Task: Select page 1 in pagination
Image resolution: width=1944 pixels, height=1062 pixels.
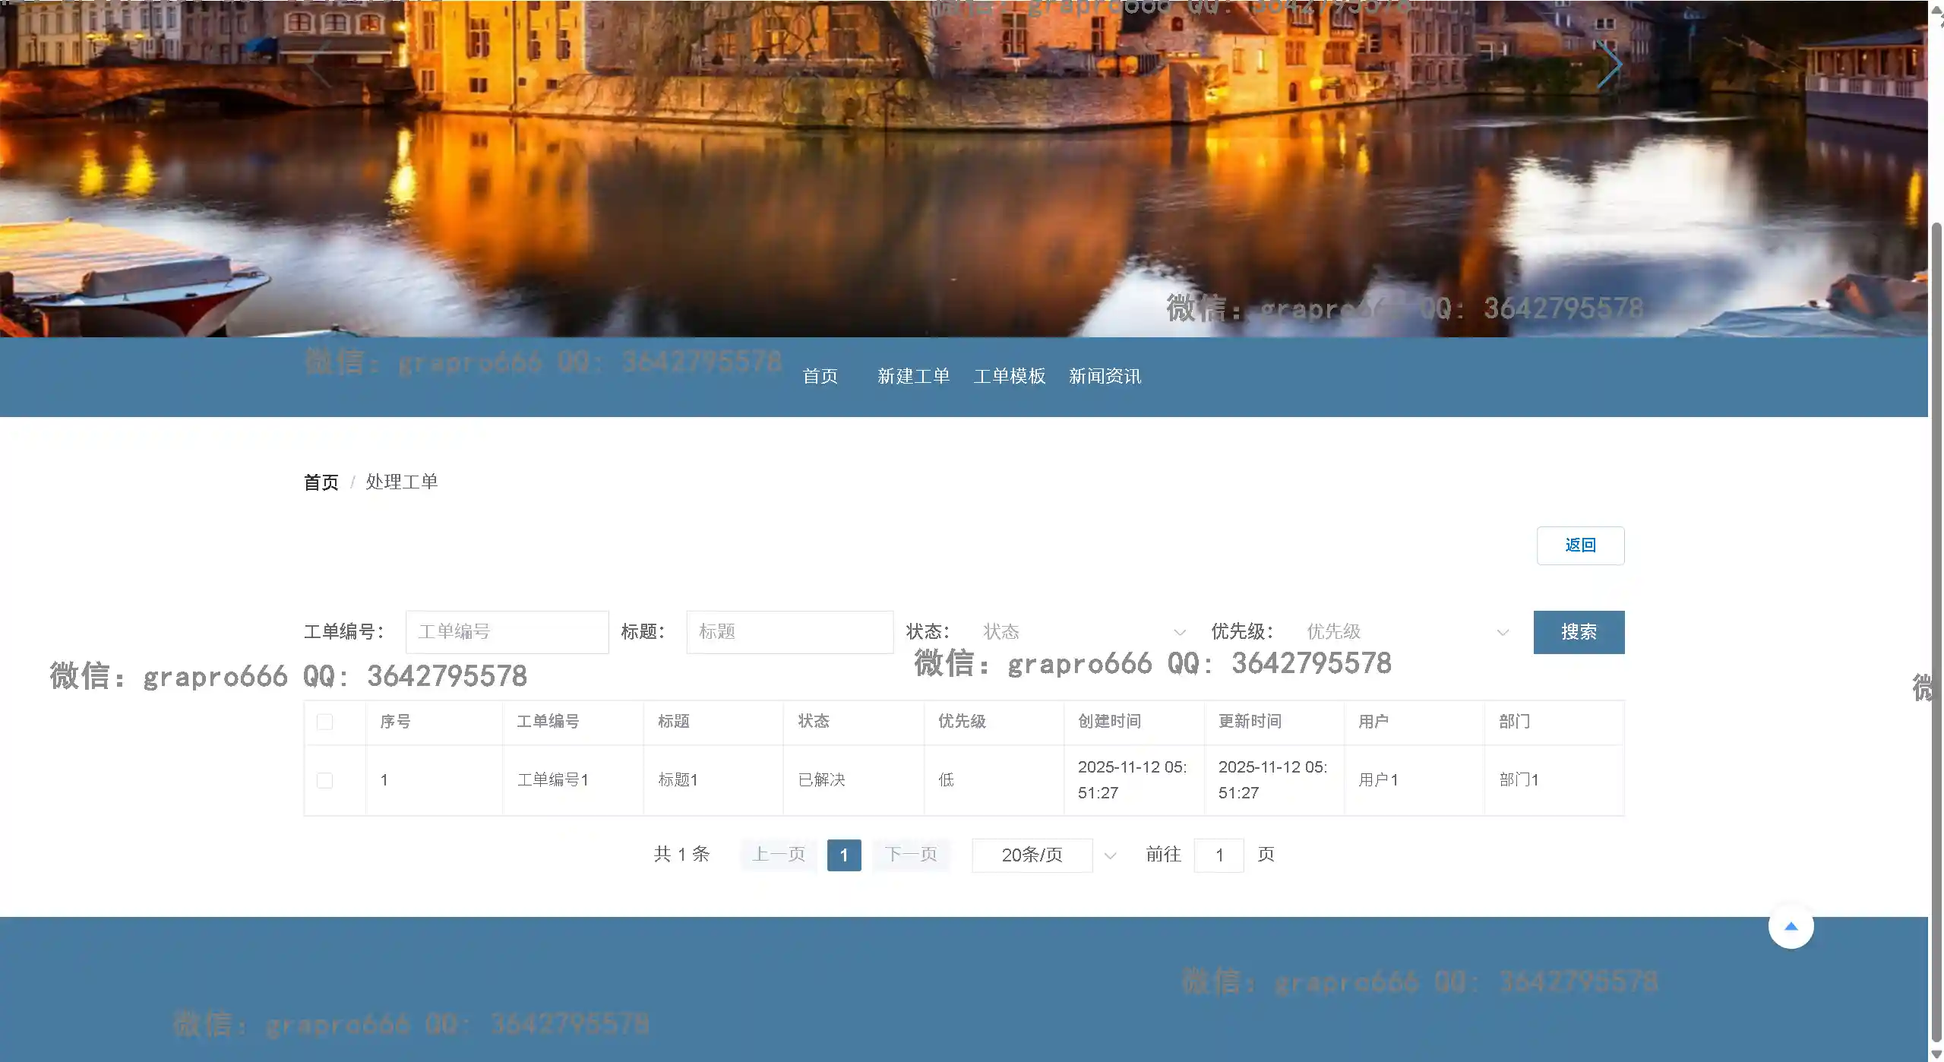Action: click(x=843, y=855)
